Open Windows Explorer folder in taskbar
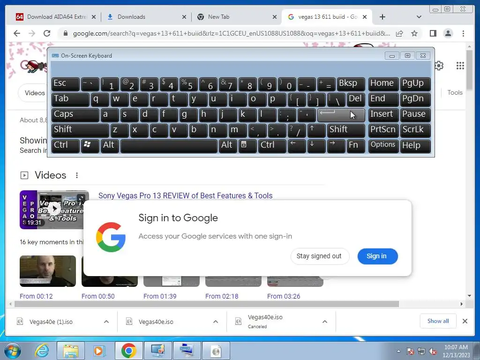 (x=71, y=351)
